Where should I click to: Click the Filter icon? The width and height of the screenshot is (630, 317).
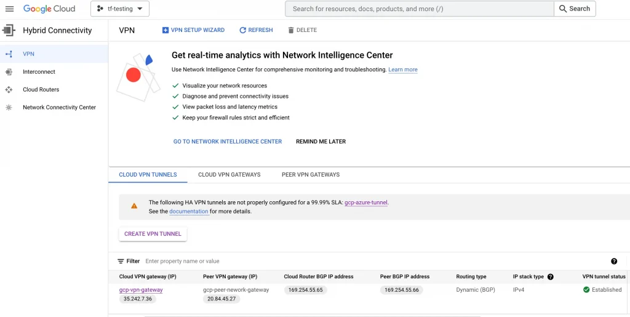tap(121, 261)
